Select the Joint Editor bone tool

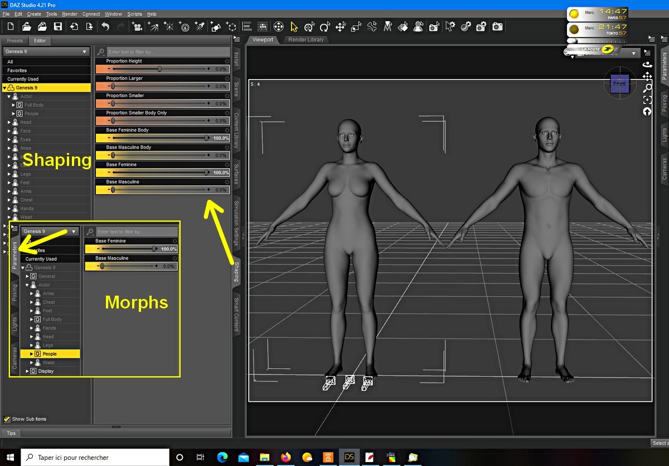click(x=372, y=26)
